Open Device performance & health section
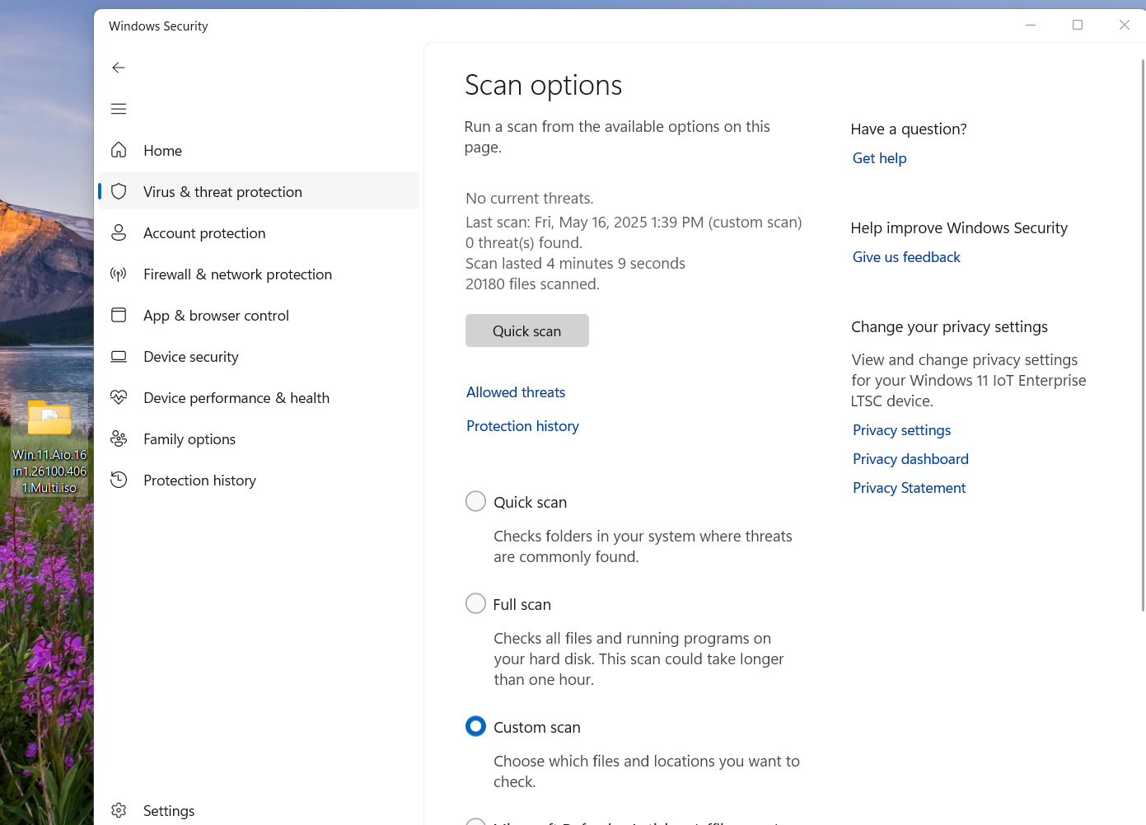1146x825 pixels. (x=259, y=397)
